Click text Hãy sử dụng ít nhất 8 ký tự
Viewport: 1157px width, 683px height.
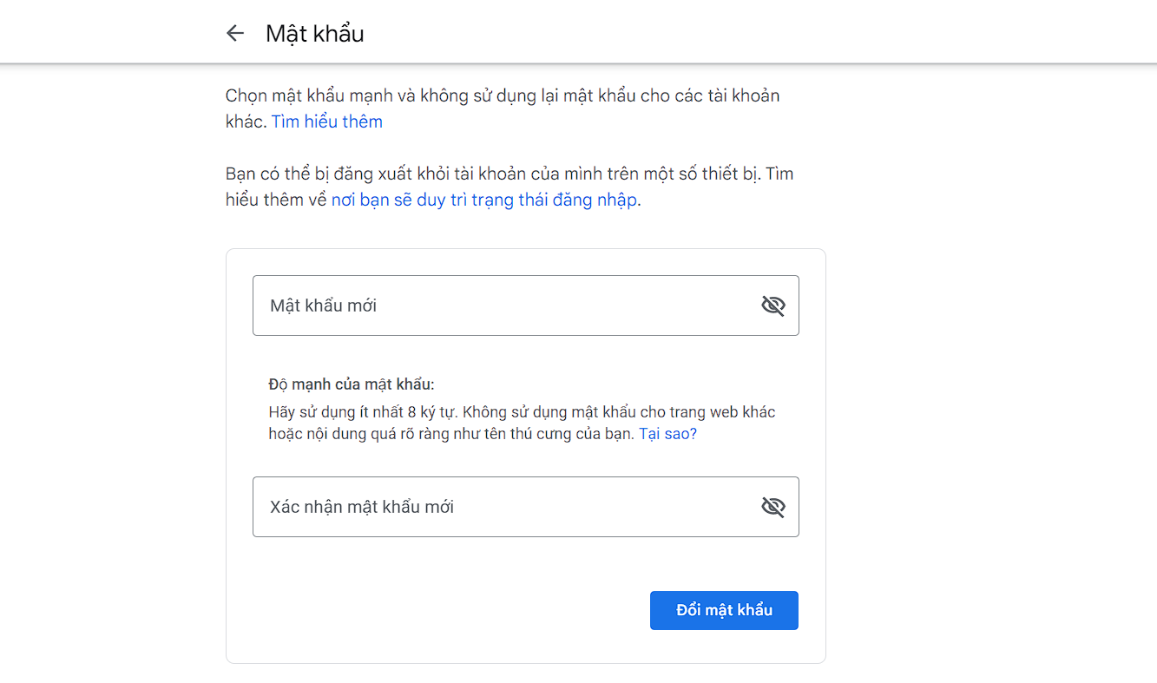pos(364,412)
